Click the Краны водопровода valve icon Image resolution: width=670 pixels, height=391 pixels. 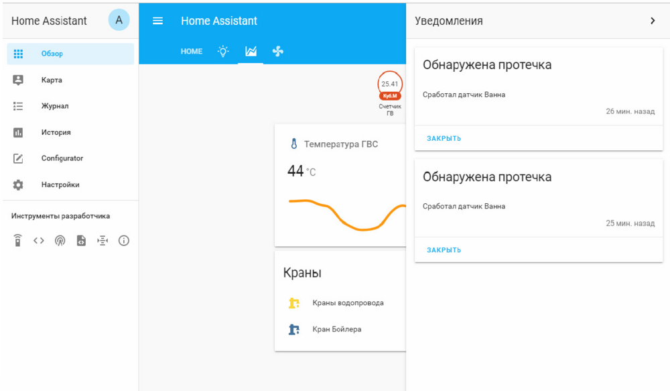tap(294, 303)
